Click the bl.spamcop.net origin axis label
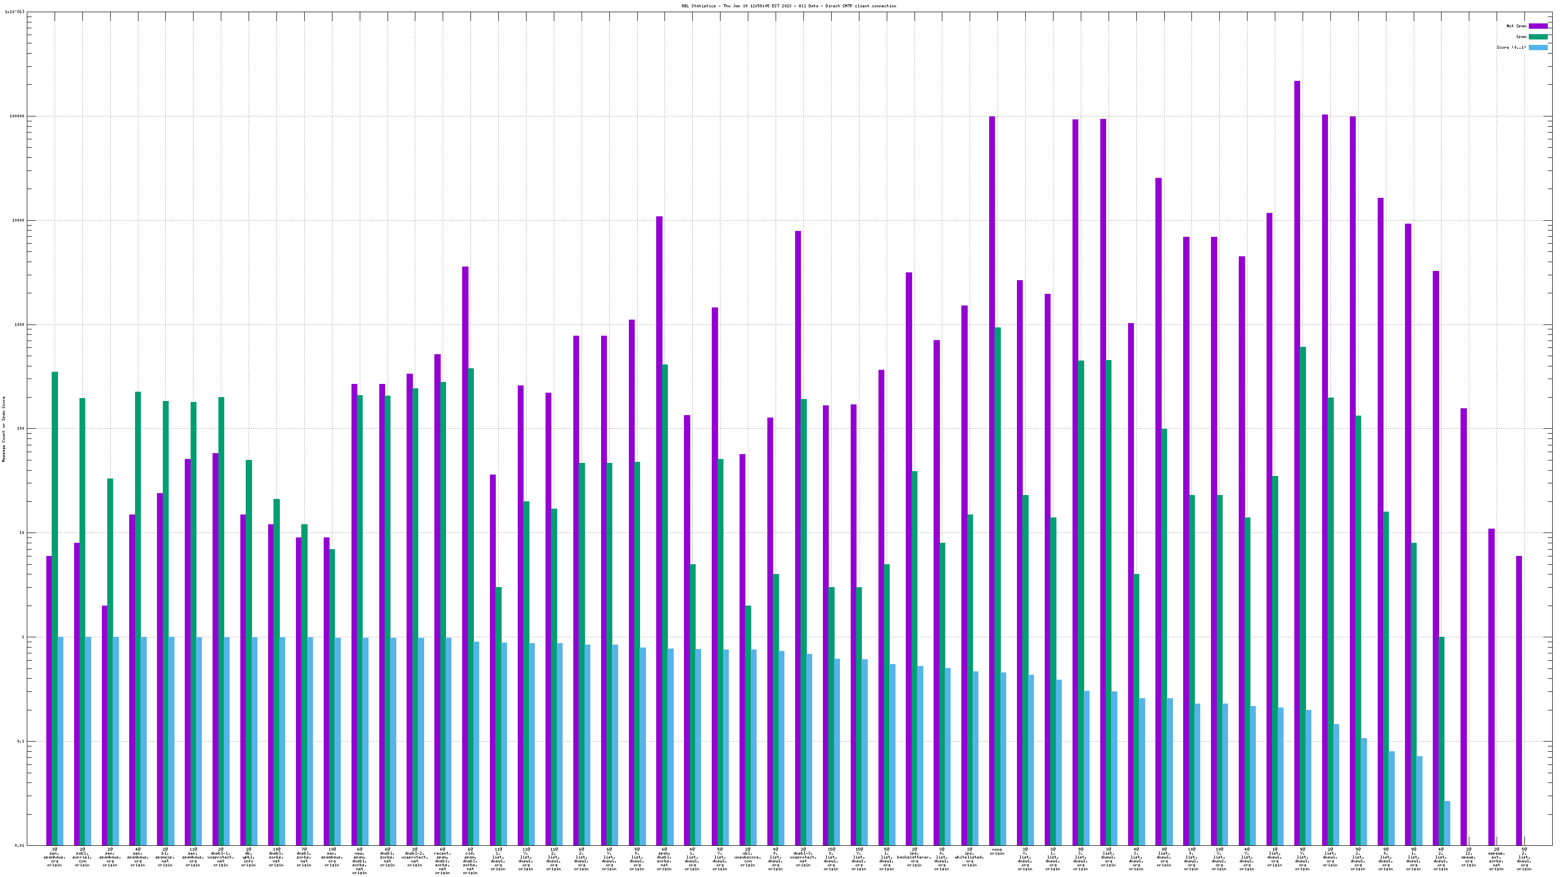This screenshot has height=877, width=1560. click(x=165, y=857)
